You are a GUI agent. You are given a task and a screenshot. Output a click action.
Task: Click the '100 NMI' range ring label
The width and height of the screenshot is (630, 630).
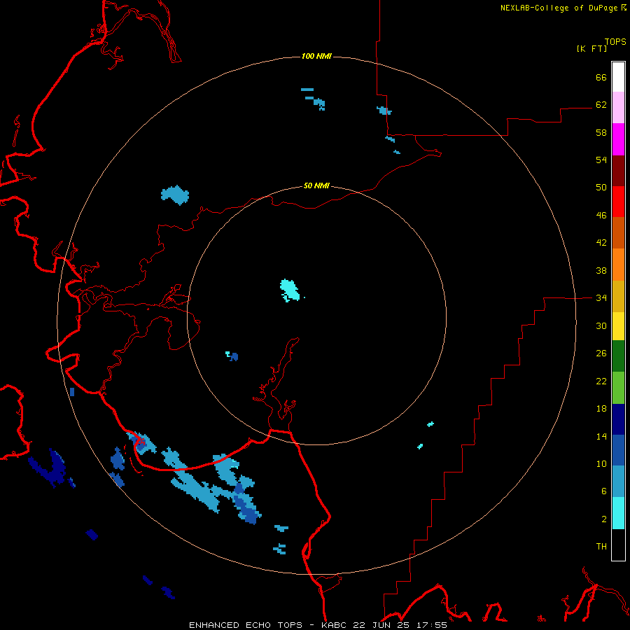coord(316,56)
